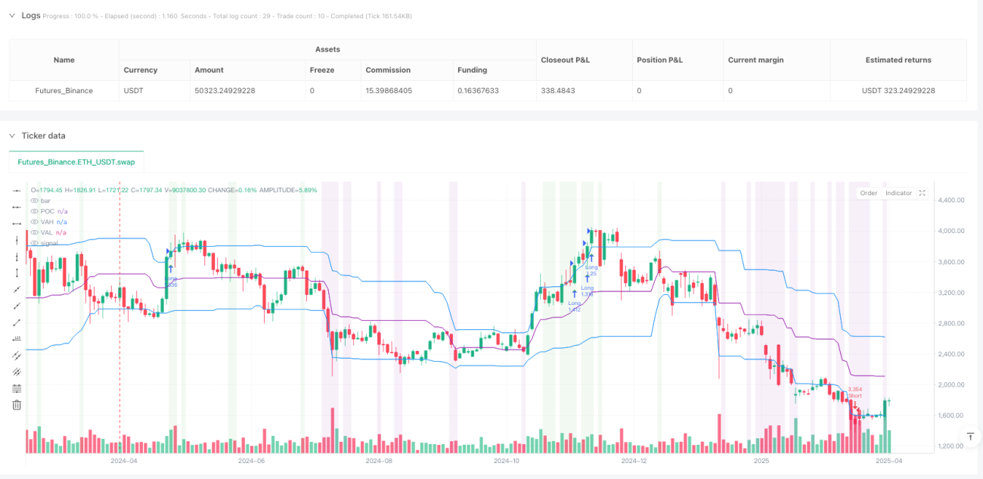Toggle the VAL indicator eye icon
The width and height of the screenshot is (983, 479).
pyautogui.click(x=34, y=232)
